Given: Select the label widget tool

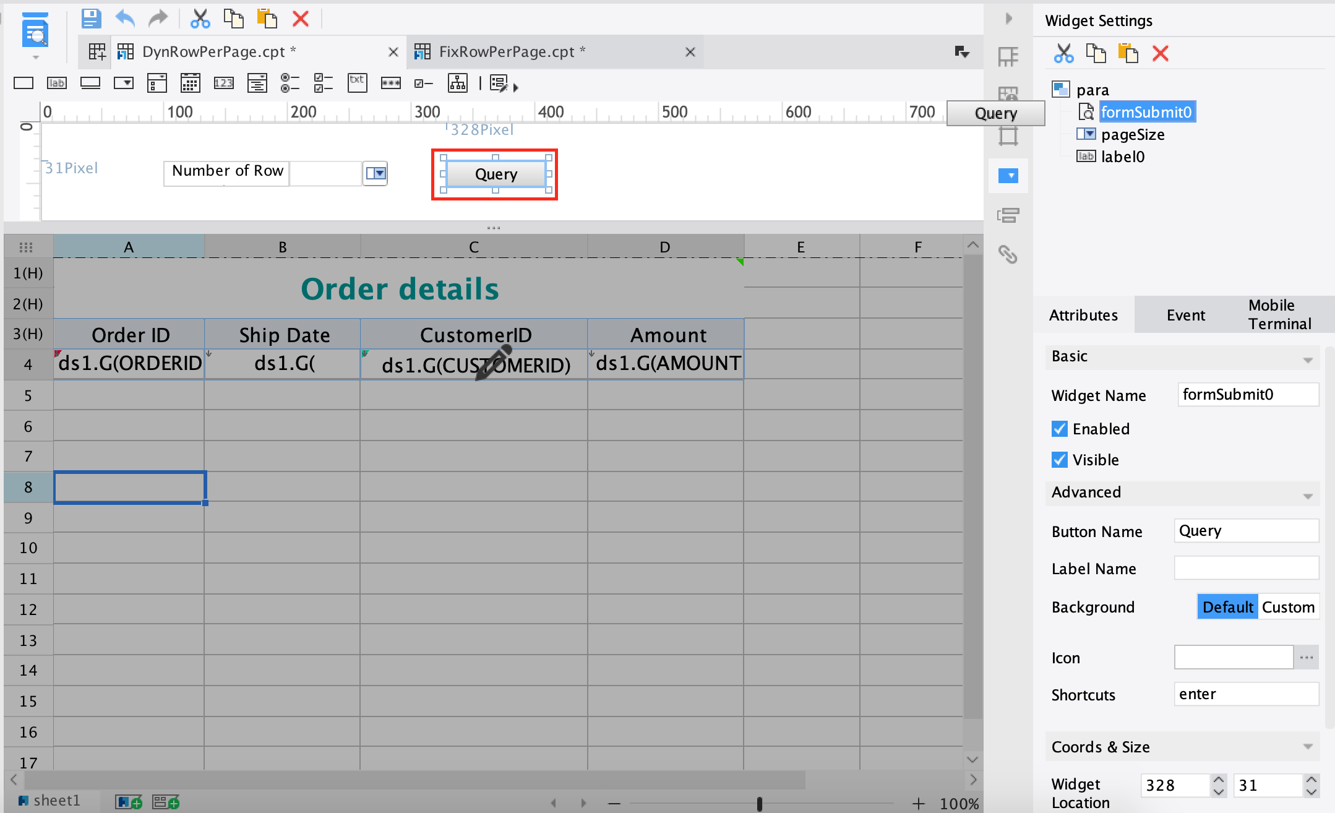Looking at the screenshot, I should tap(57, 83).
